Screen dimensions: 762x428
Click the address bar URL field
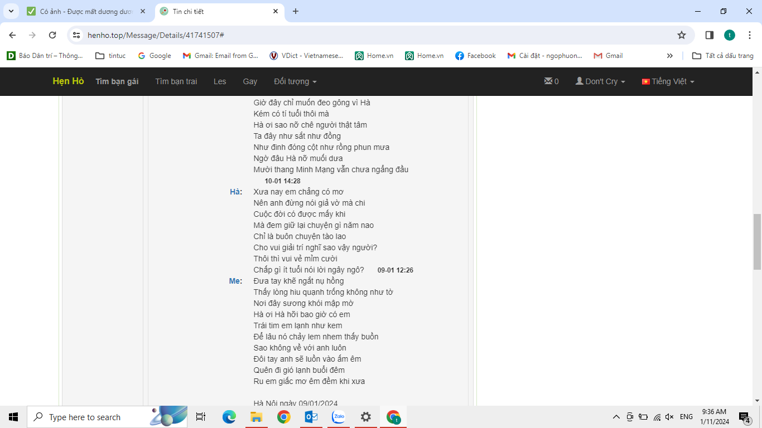[368, 35]
